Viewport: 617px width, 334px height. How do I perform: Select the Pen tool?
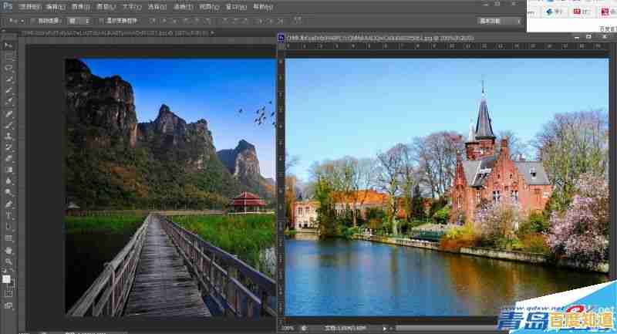[9, 204]
